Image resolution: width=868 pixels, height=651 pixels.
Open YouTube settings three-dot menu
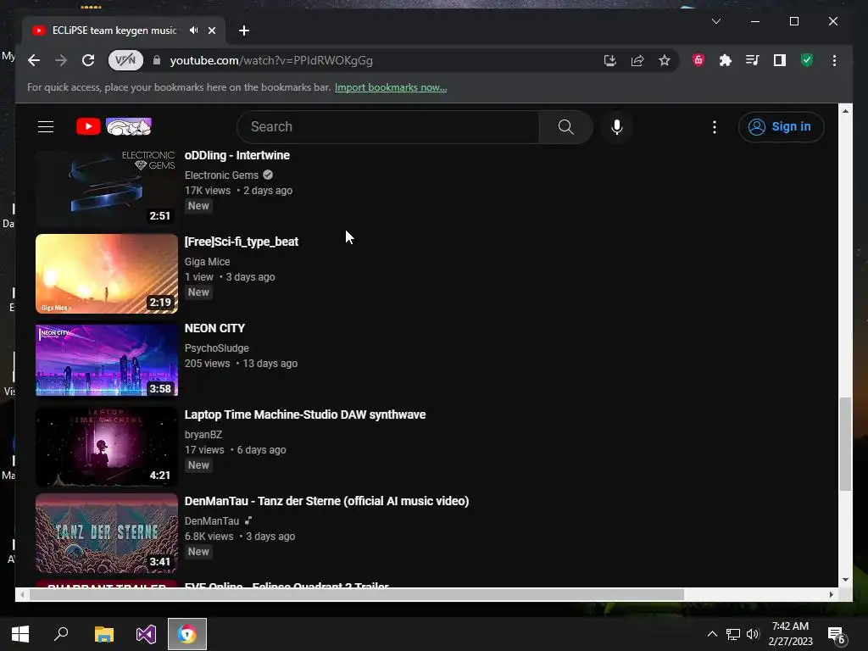(x=715, y=127)
